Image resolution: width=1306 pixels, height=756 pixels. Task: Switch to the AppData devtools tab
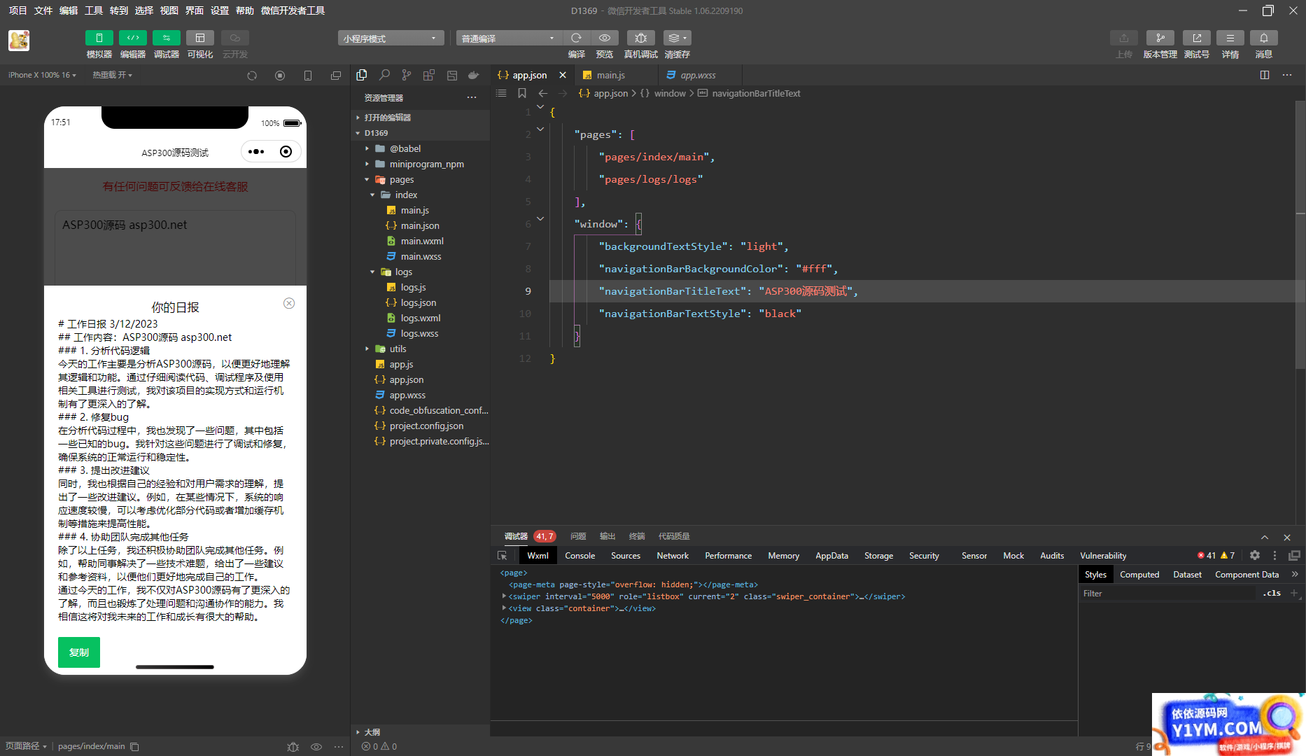(831, 556)
